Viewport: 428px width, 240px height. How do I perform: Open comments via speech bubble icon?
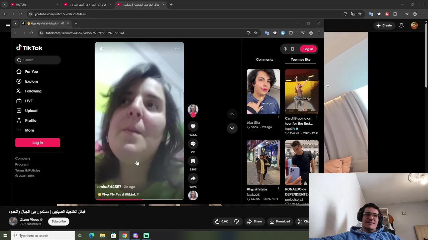click(193, 144)
